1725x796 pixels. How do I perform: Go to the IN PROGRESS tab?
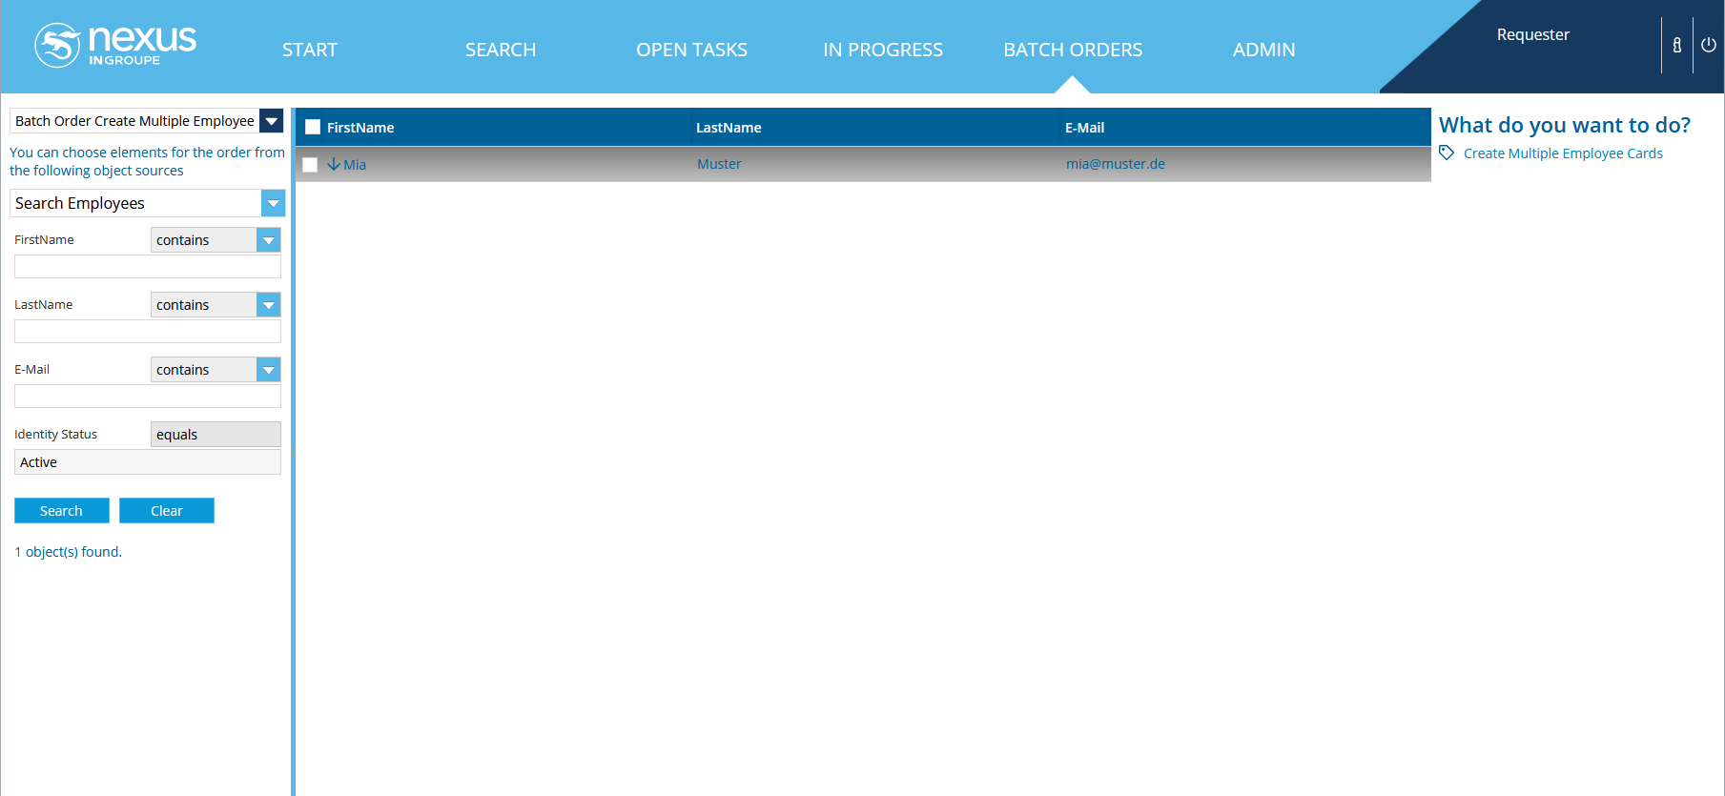882,50
